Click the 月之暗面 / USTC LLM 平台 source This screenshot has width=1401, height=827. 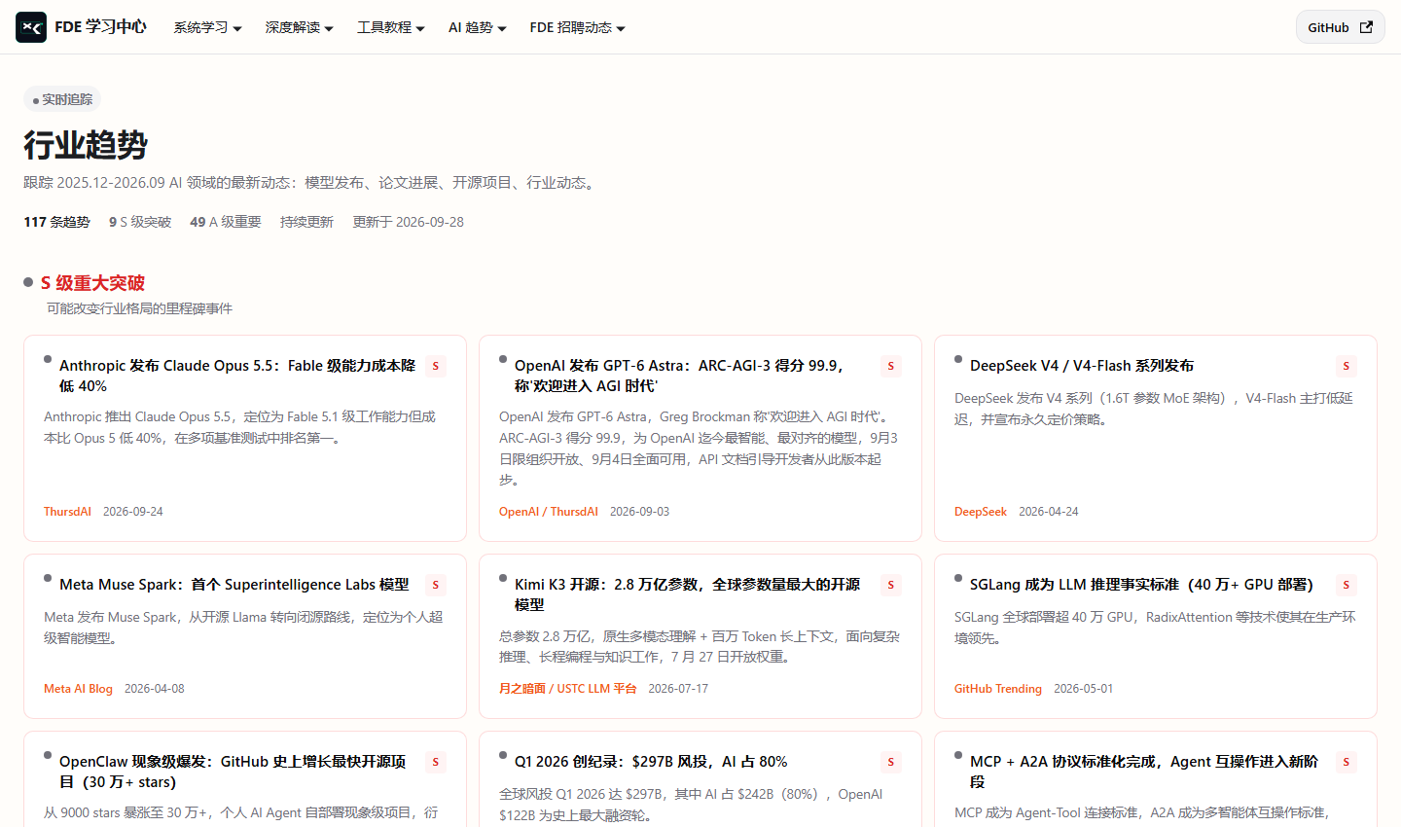(568, 689)
